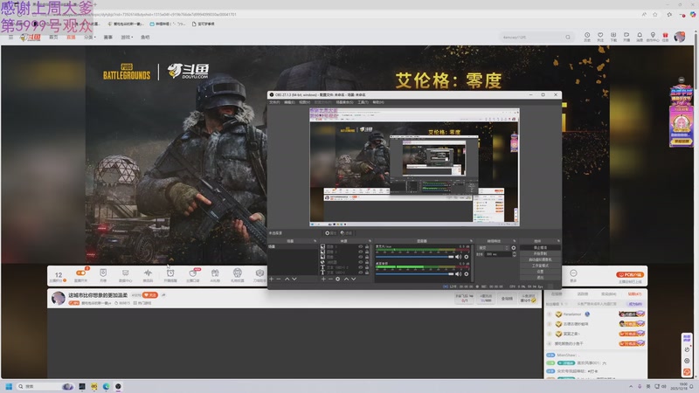Open Douyu 消息 message bell icon
This screenshot has height=393, width=699.
coord(640,37)
